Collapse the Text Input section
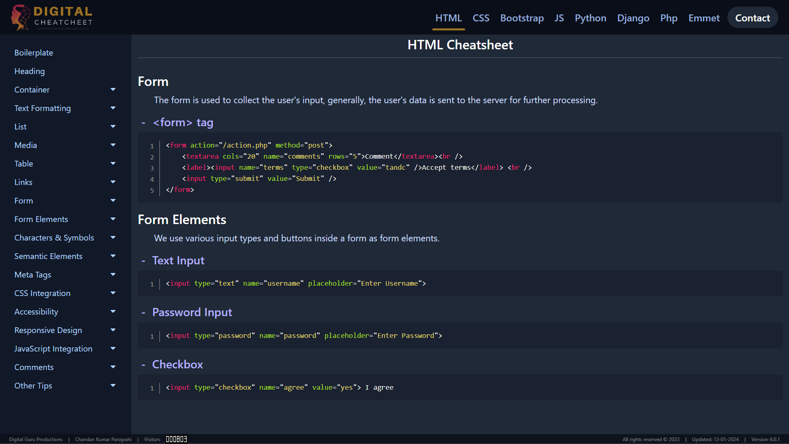Screen dimensions: 789x444 [x=143, y=261]
